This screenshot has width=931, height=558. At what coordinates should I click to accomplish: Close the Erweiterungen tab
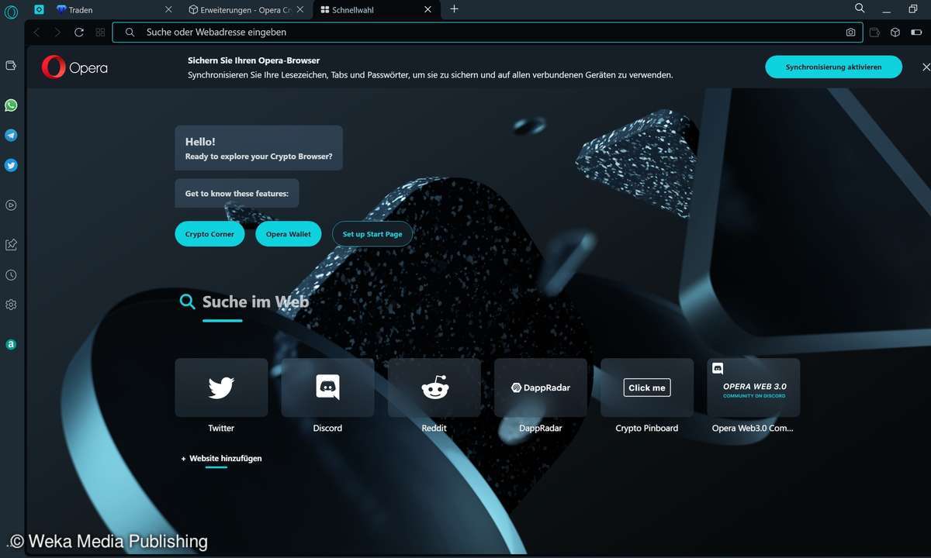(x=301, y=9)
